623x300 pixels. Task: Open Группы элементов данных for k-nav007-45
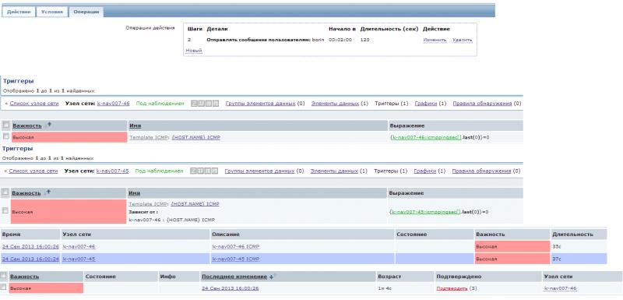coord(259,171)
